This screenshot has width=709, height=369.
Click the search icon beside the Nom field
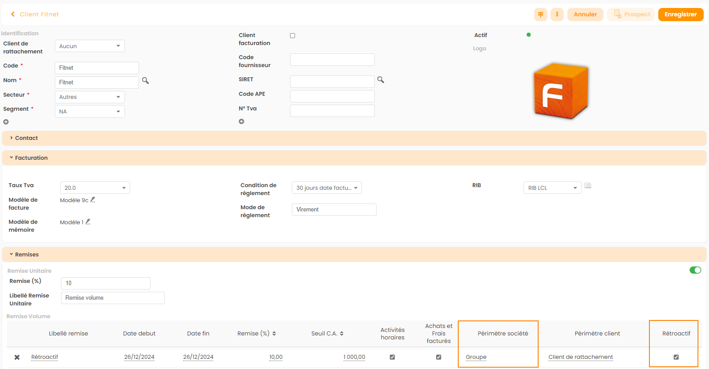coord(145,81)
